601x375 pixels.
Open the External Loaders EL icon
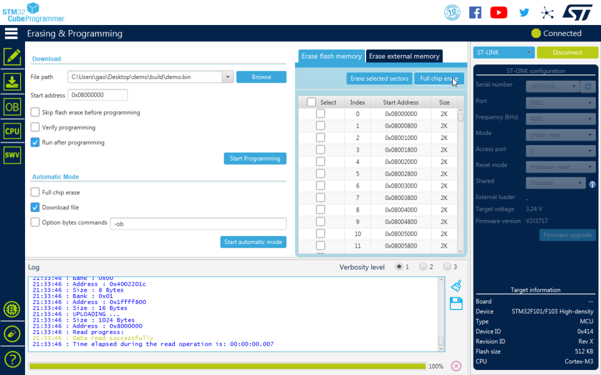pyautogui.click(x=12, y=309)
